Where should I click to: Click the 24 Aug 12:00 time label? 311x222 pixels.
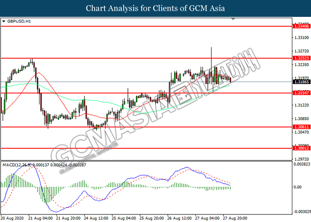click(96, 218)
